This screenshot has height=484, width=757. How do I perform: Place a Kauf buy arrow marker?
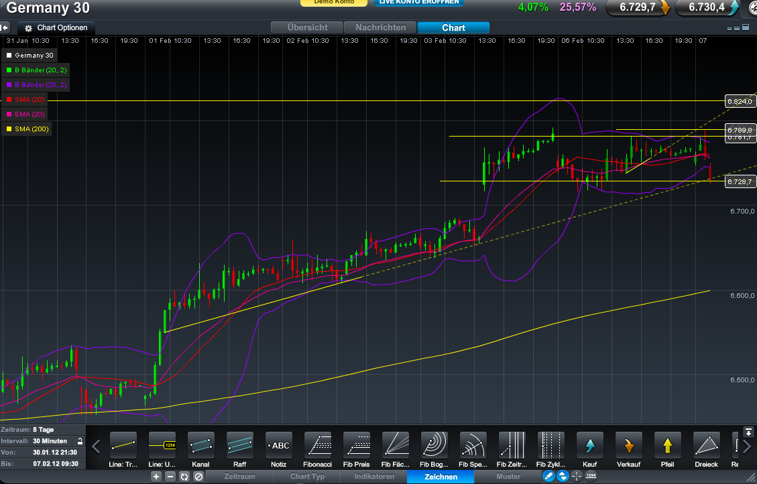(x=589, y=445)
